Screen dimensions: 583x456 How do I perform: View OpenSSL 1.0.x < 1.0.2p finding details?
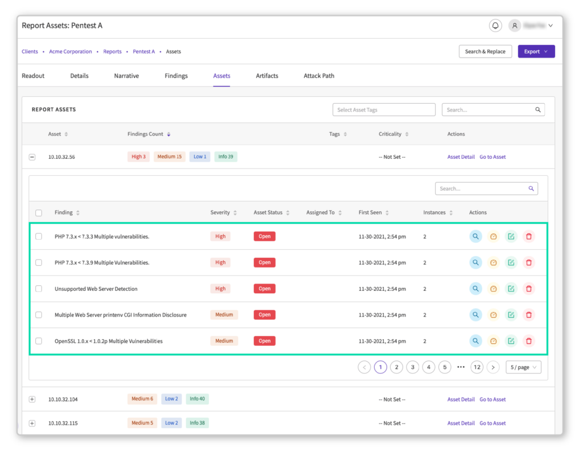click(475, 341)
